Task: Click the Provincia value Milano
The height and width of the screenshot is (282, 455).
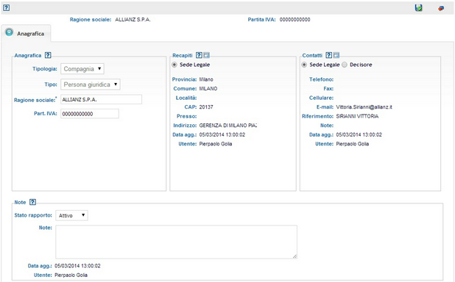Action: (206, 79)
